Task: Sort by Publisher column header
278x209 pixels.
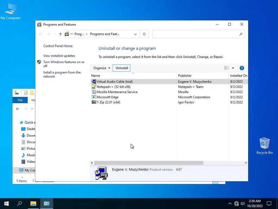Action: [202, 76]
